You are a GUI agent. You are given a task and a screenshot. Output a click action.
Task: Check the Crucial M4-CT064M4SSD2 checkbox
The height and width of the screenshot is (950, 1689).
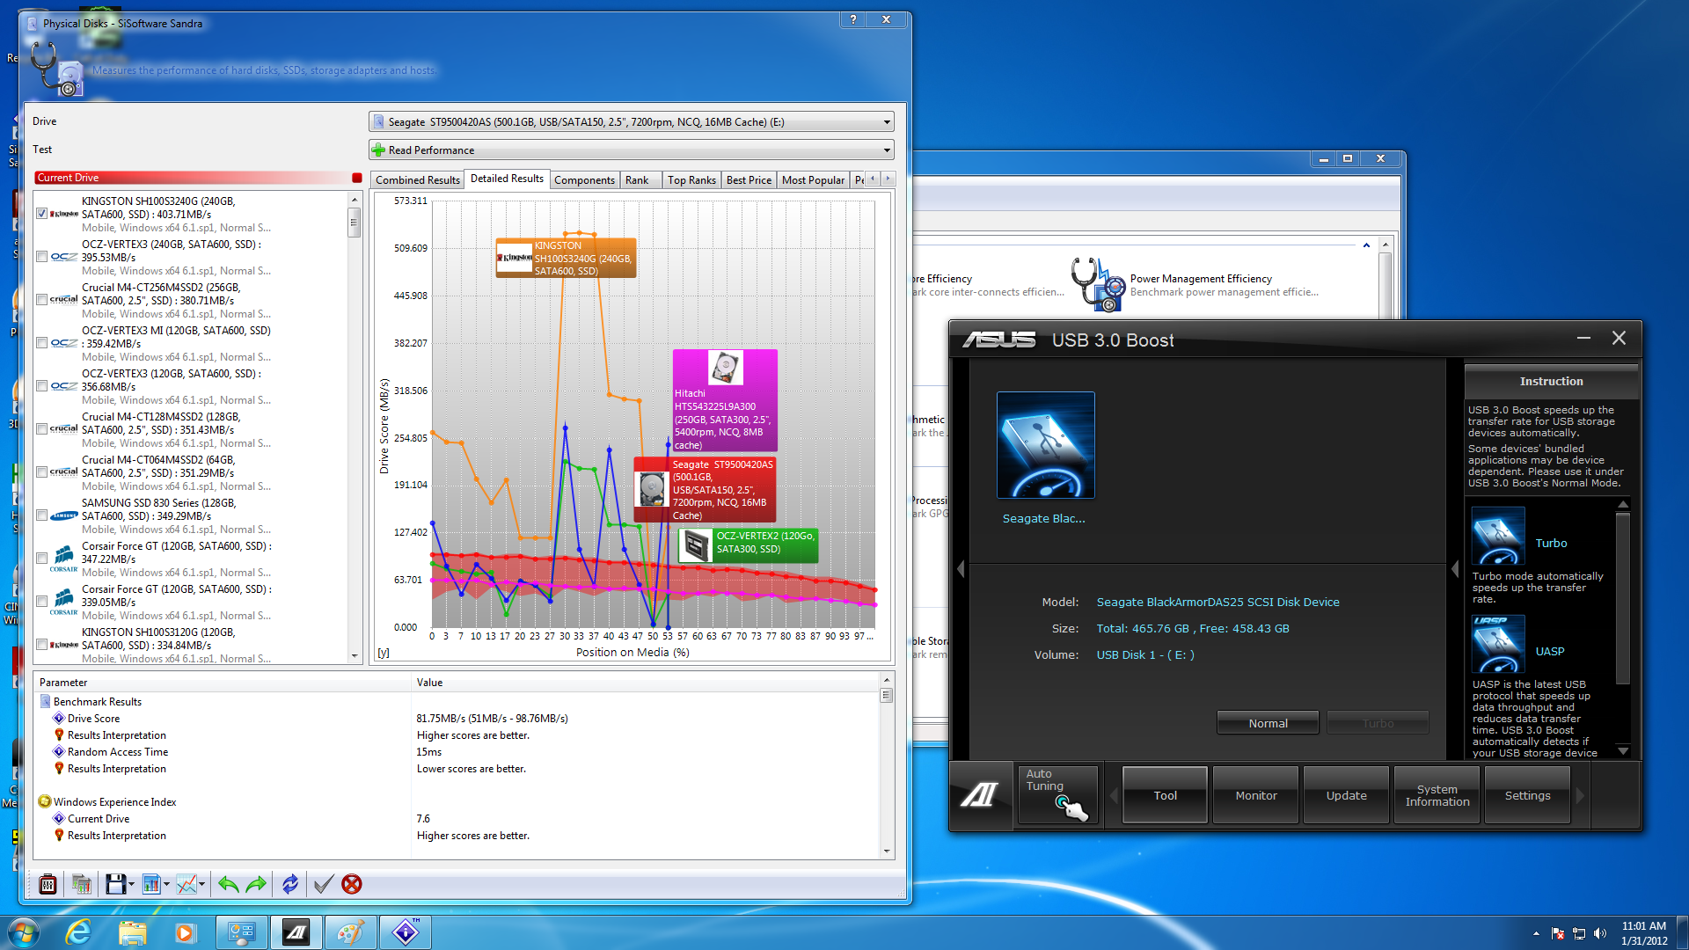(x=41, y=472)
